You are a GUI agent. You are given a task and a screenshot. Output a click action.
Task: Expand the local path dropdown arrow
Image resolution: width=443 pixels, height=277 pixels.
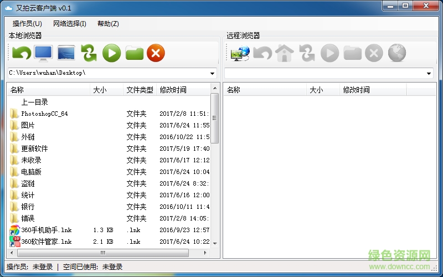tap(212, 74)
